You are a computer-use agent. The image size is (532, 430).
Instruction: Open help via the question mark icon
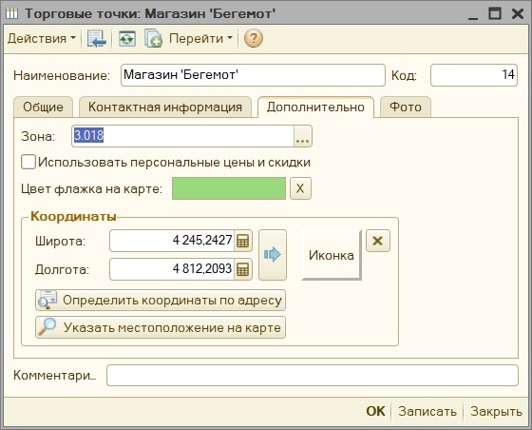pos(253,39)
